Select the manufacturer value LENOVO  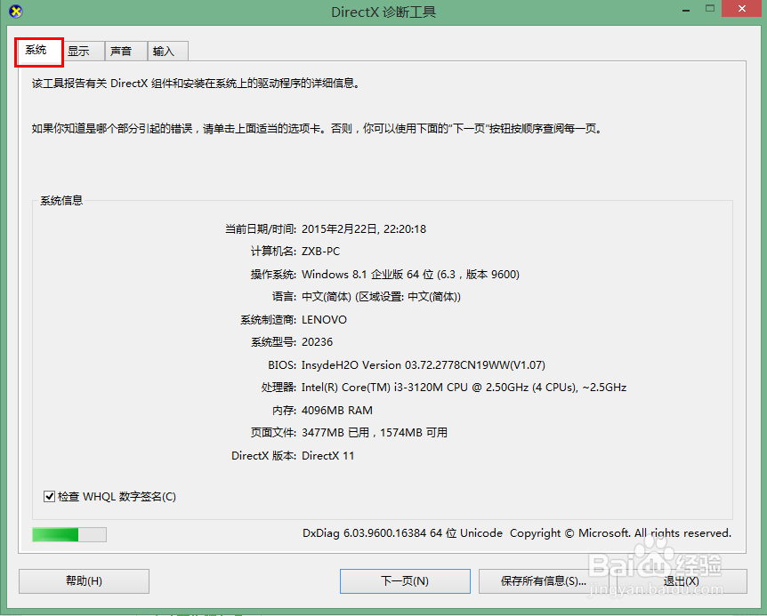(324, 320)
